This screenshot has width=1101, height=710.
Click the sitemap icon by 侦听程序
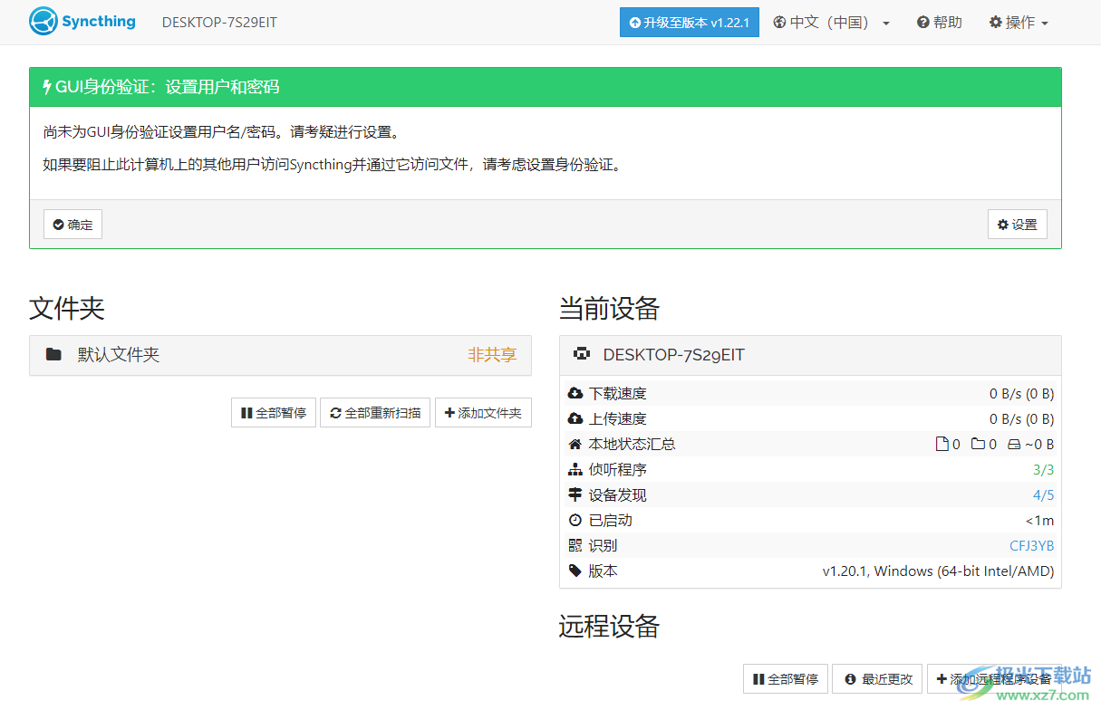click(575, 470)
